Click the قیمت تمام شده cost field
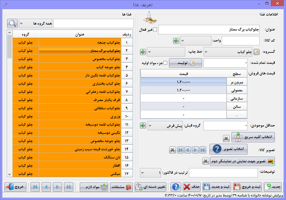 [x=226, y=63]
